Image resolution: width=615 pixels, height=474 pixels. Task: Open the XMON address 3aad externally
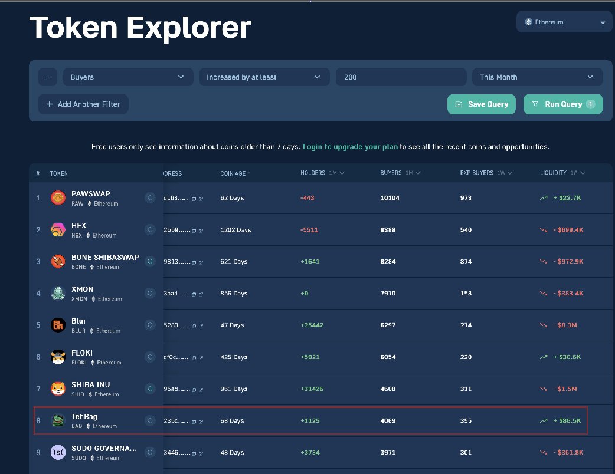click(201, 294)
